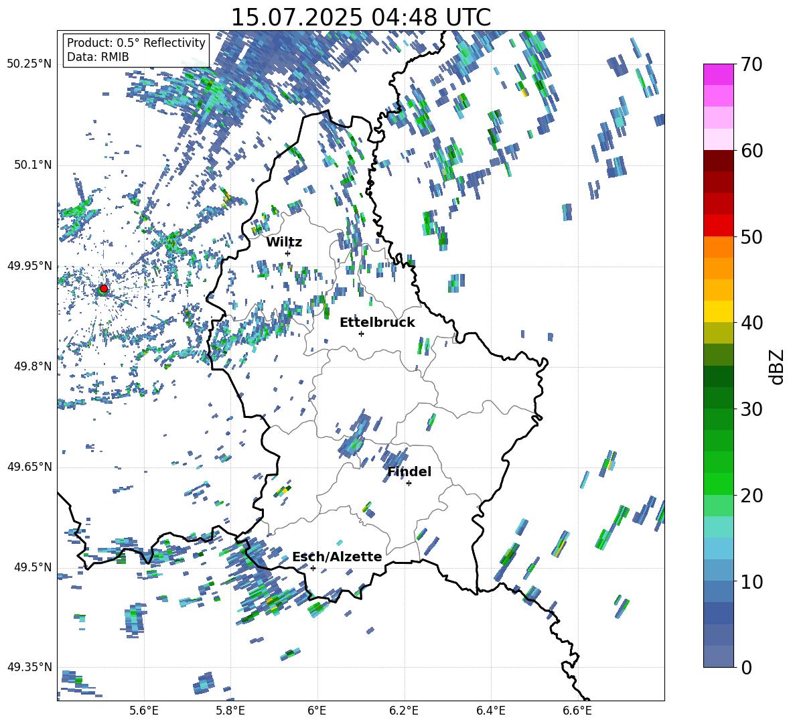Click the 49.65°N latitude label
The width and height of the screenshot is (793, 724).
(29, 467)
